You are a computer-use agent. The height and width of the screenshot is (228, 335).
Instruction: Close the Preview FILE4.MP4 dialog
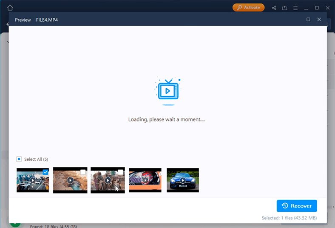tap(319, 20)
